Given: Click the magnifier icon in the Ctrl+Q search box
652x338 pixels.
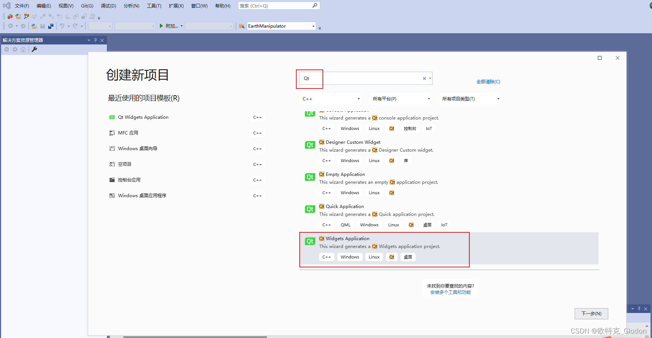Looking at the screenshot, I should (x=315, y=6).
